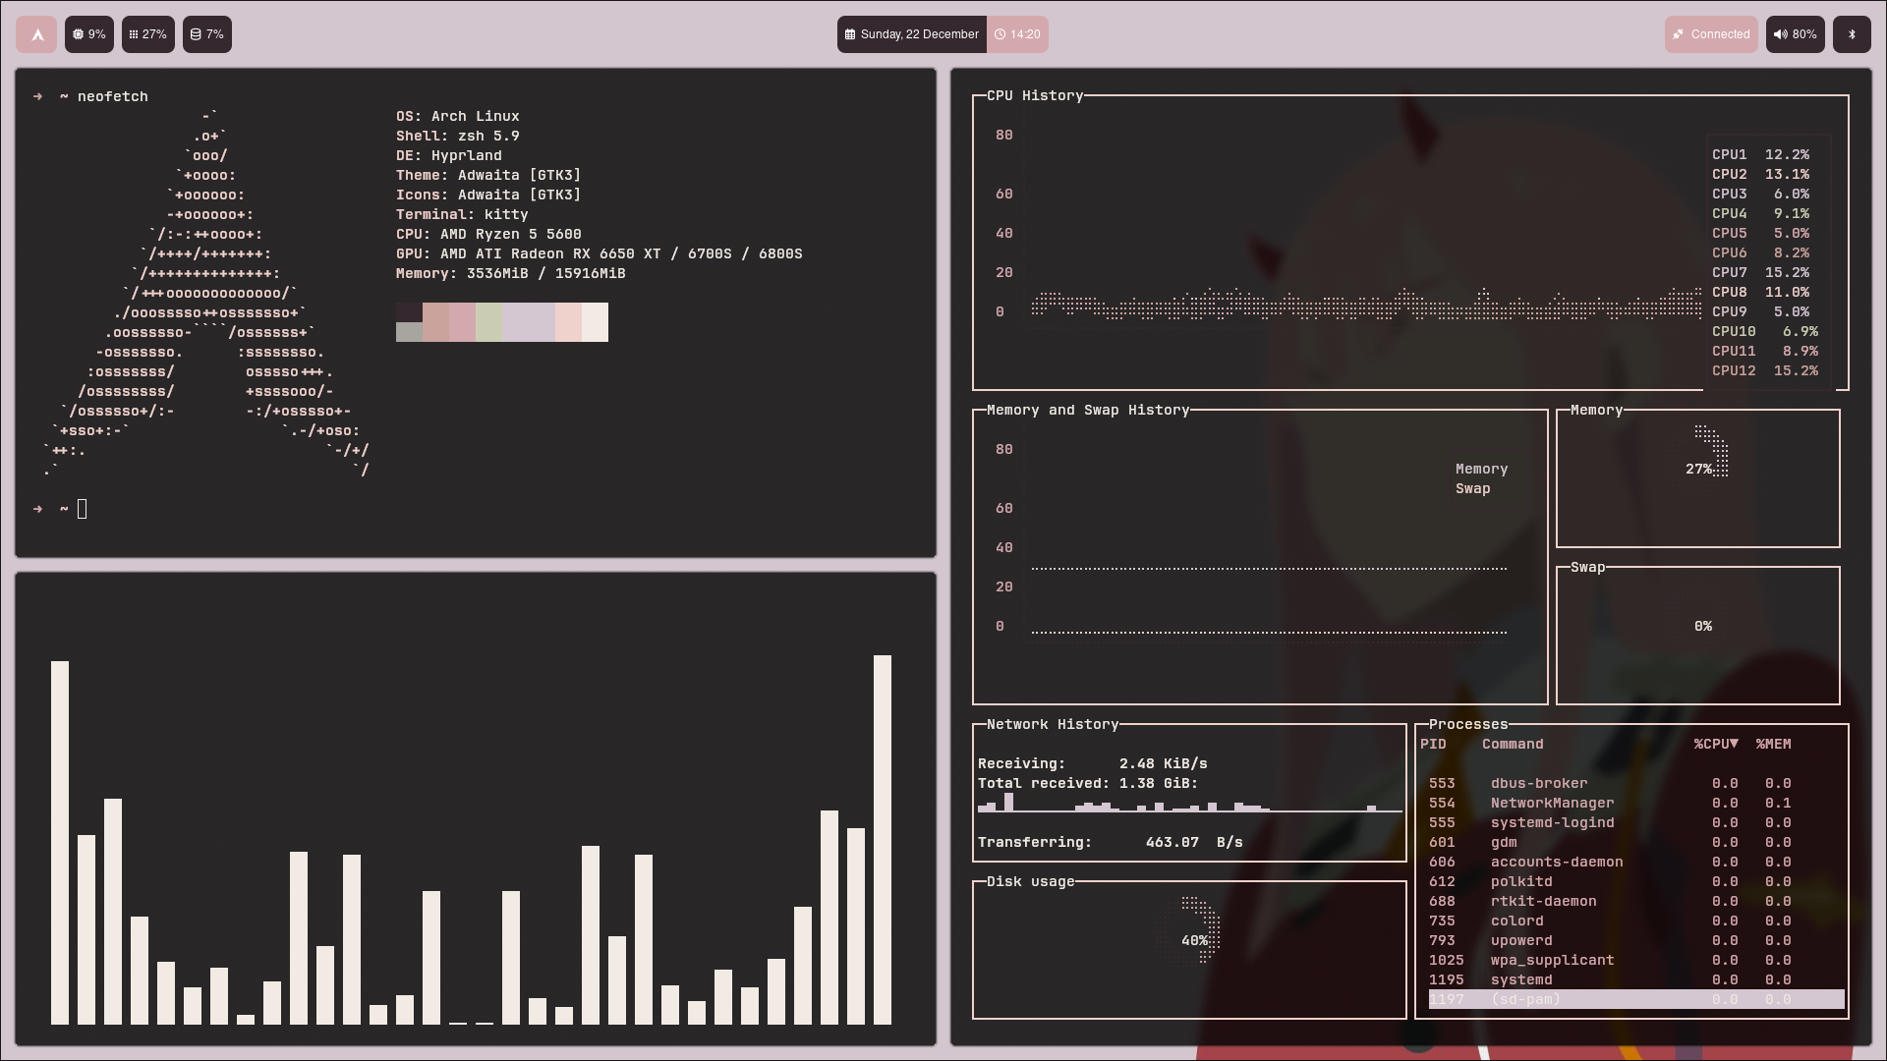Image resolution: width=1887 pixels, height=1061 pixels.
Task: Open the Bluetooth icon in top bar
Action: [1852, 34]
